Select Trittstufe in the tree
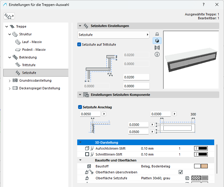This screenshot has width=224, height=187. (x=29, y=65)
